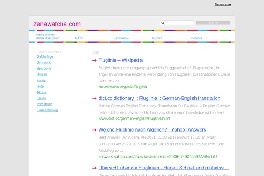Open the Hotel sidebar link
The height and width of the screenshot is (176, 264).
pos(40,86)
